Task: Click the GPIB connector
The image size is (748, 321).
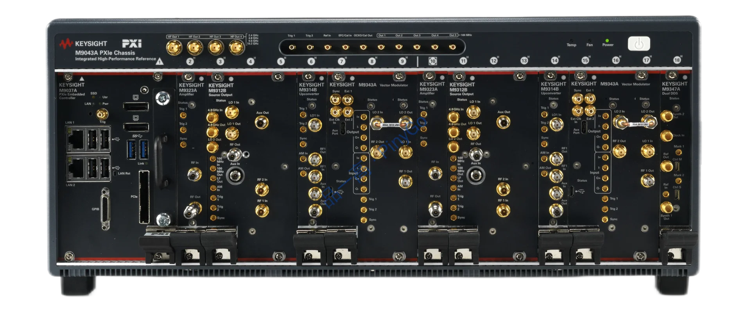Action: coord(105,209)
